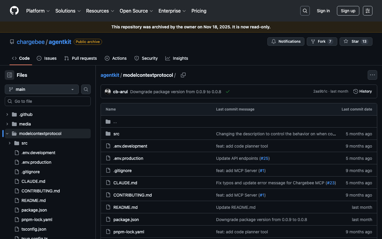Screen dimensions: 382x239
Task: Switch to the Pull requests tab
Action: [x=81, y=58]
